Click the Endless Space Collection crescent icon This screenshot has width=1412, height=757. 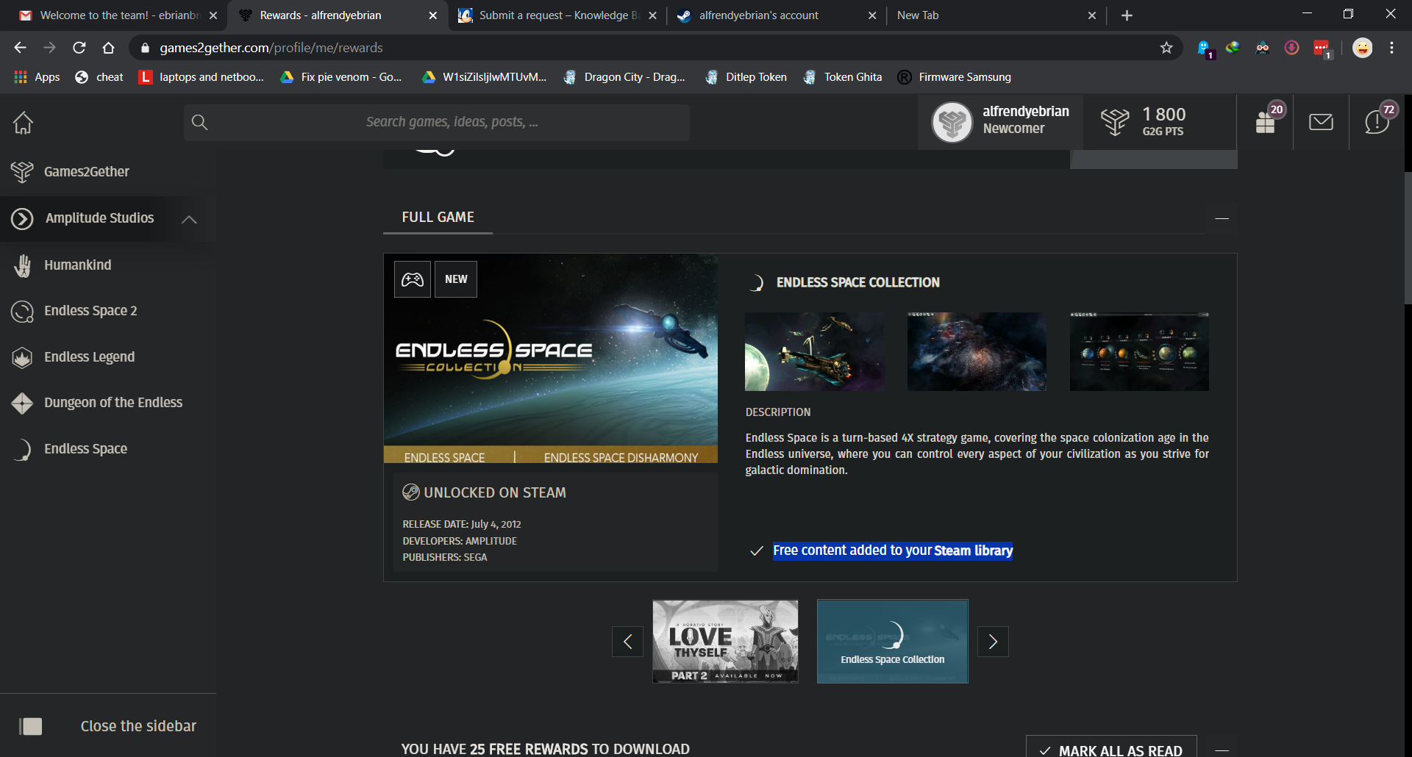click(756, 283)
